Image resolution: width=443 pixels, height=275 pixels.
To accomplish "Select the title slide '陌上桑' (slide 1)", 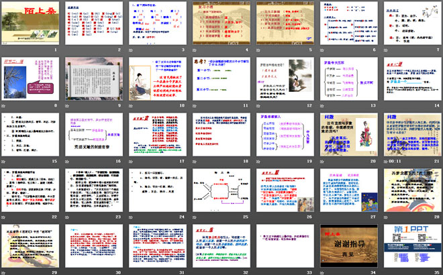I will pyautogui.click(x=33, y=24).
